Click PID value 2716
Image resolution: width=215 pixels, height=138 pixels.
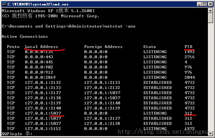point(190,57)
